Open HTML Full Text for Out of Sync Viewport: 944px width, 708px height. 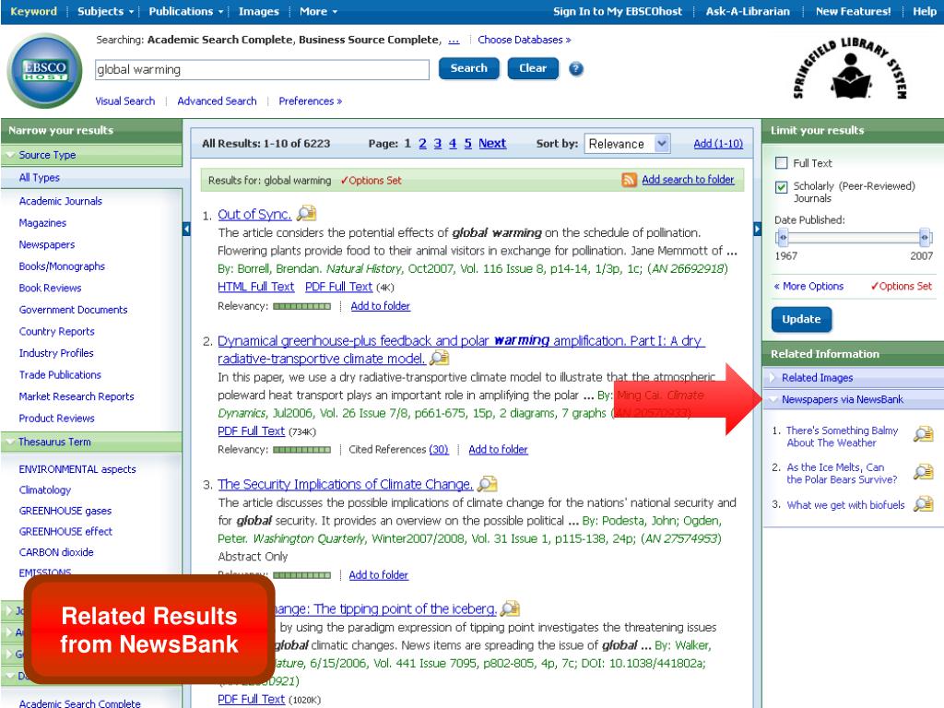click(x=256, y=287)
